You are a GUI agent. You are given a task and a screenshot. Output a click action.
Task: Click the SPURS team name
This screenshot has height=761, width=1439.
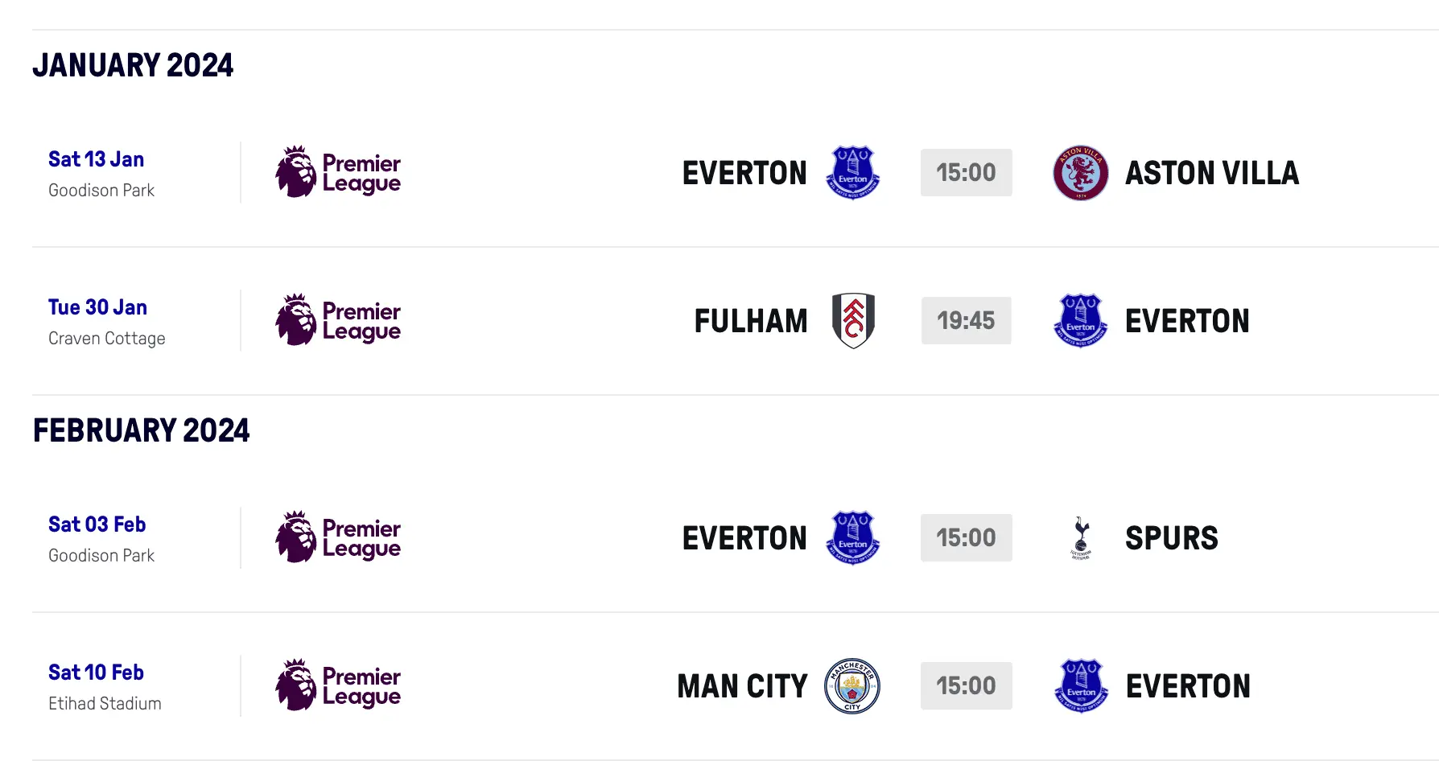pos(1172,538)
